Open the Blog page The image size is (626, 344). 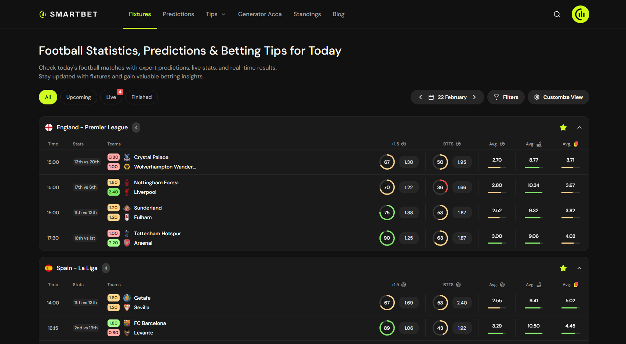click(x=338, y=14)
